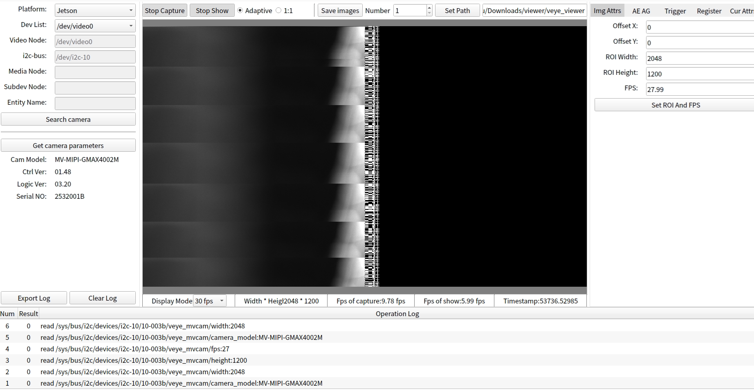Image resolution: width=754 pixels, height=391 pixels.
Task: Click the ROI Width input field
Action: (699, 58)
